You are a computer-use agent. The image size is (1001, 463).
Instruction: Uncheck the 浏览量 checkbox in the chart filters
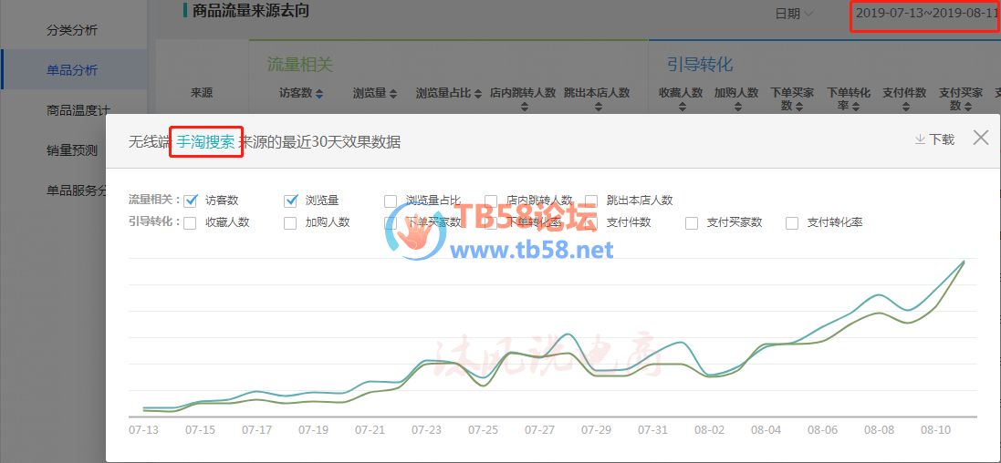(292, 201)
